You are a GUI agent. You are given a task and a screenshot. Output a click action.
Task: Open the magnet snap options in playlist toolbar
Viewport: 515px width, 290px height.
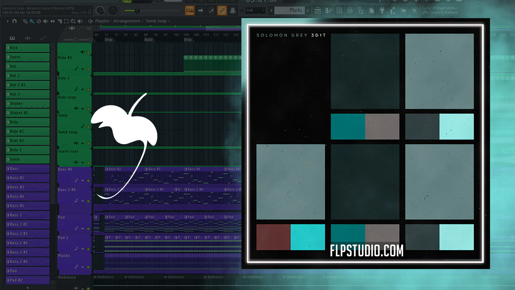(14, 21)
